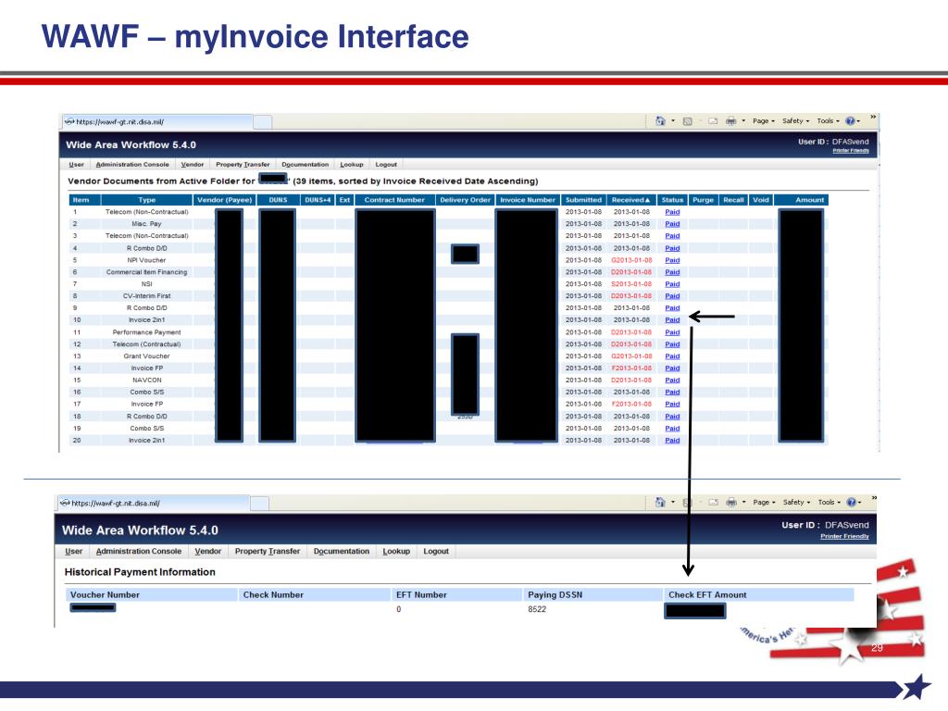Click the Invoice Number column header

pyautogui.click(x=527, y=200)
